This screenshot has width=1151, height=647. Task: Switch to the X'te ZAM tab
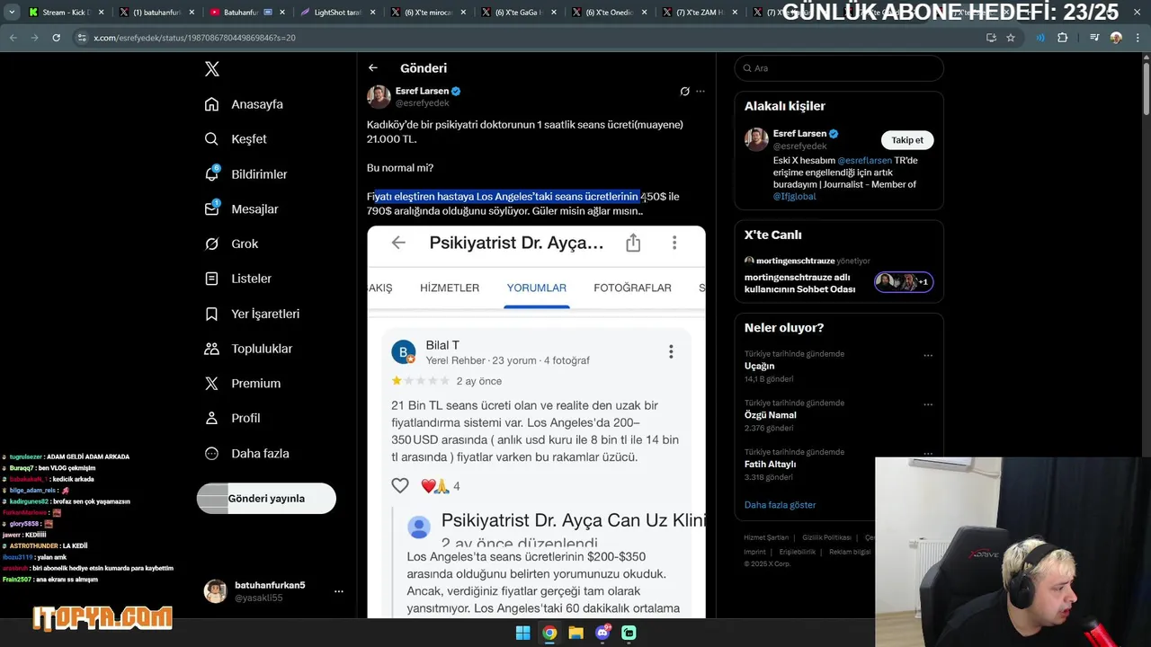[698, 13]
